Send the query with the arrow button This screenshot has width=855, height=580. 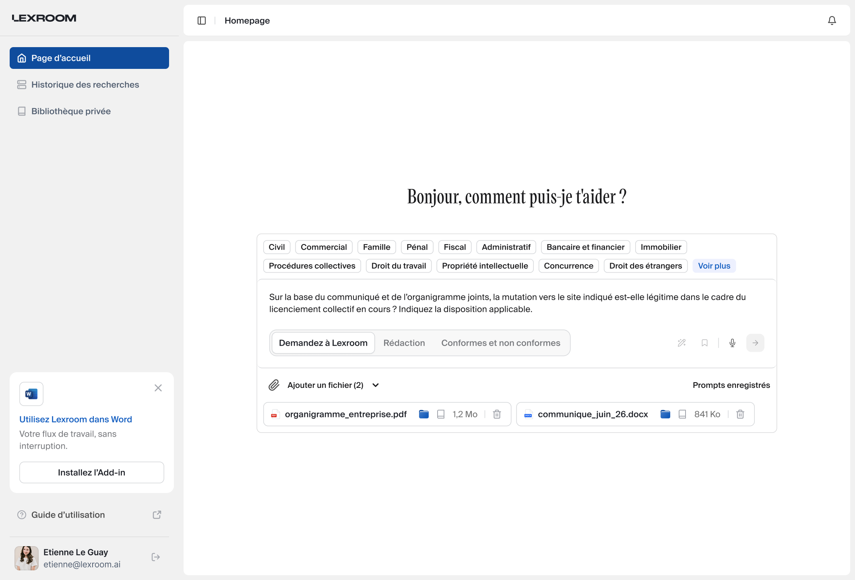tap(755, 343)
